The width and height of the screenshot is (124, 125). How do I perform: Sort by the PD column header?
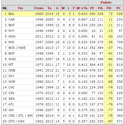(109, 8)
